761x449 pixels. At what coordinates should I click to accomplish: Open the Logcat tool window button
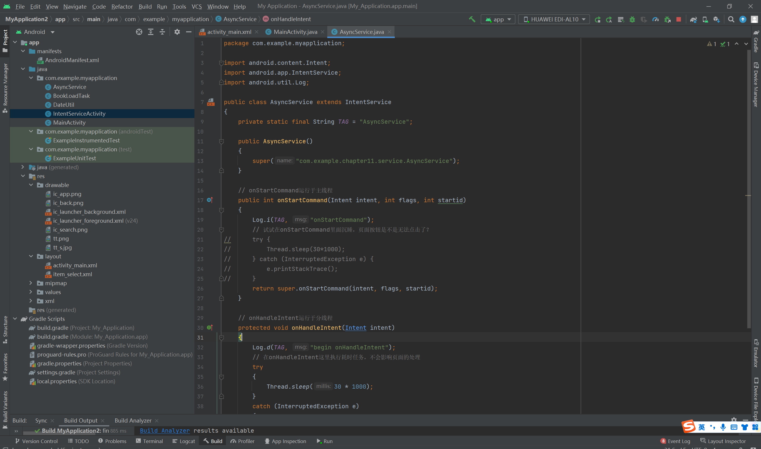tap(184, 441)
